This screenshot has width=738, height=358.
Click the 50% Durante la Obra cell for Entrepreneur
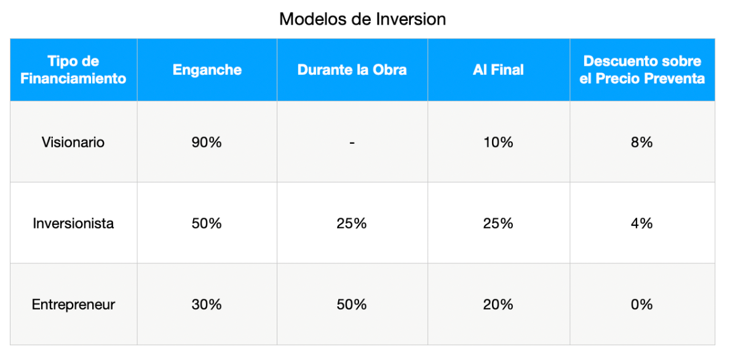tap(352, 304)
